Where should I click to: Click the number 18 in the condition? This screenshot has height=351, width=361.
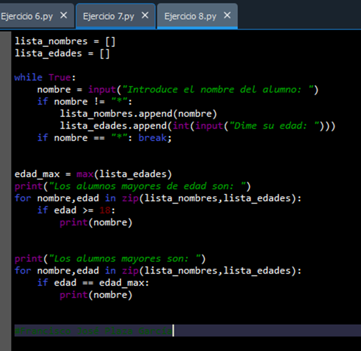point(104,210)
